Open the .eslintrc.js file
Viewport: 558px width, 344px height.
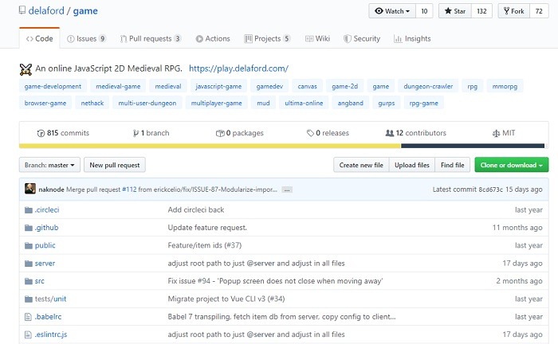51,334
